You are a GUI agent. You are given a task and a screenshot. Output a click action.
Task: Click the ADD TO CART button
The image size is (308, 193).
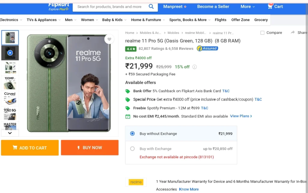pyautogui.click(x=30, y=148)
